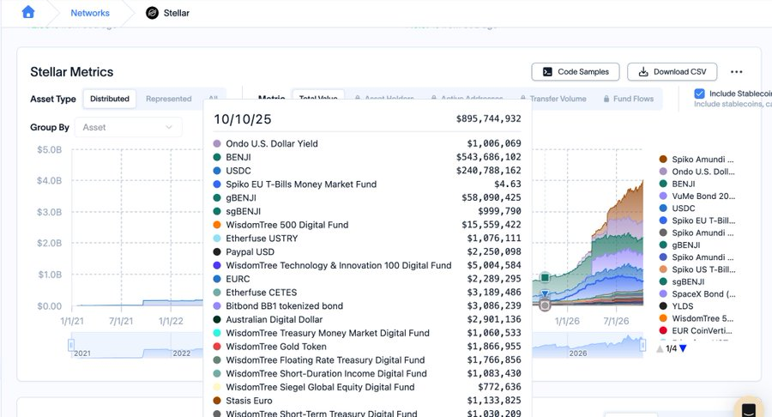
Task: Toggle WisdomTree 5... legend entry
Action: click(696, 318)
